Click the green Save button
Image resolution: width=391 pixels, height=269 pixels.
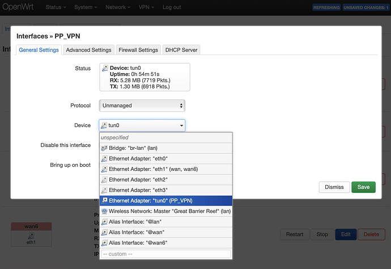tap(363, 187)
